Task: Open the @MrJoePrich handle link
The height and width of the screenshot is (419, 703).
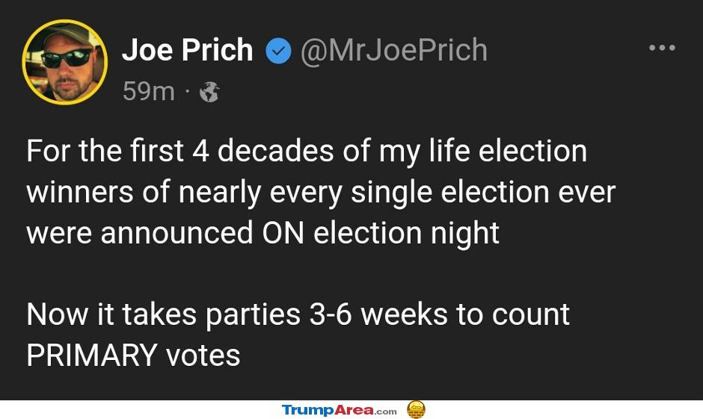Action: point(393,50)
